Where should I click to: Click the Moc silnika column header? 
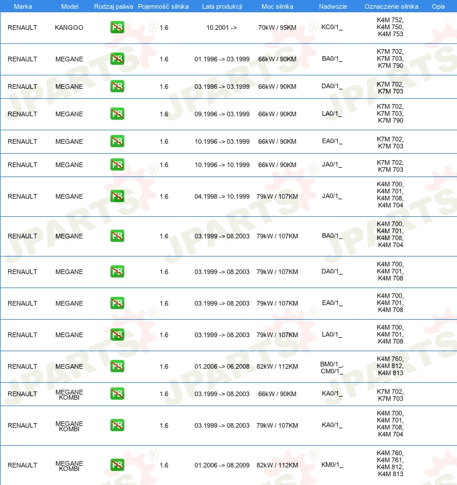pyautogui.click(x=277, y=6)
